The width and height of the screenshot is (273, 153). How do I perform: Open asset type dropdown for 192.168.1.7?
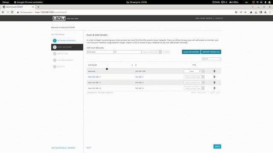click(194, 82)
